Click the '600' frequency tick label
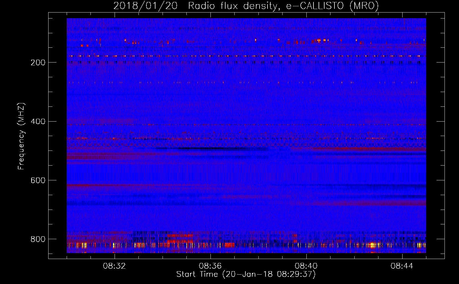459x284 pixels. (x=38, y=180)
